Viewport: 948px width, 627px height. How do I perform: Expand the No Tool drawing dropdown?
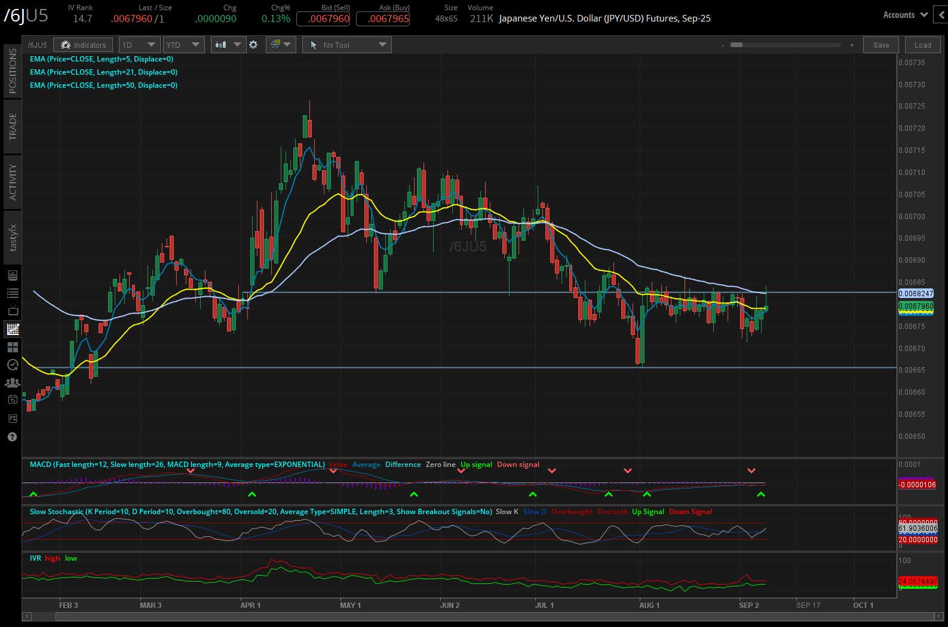(346, 45)
